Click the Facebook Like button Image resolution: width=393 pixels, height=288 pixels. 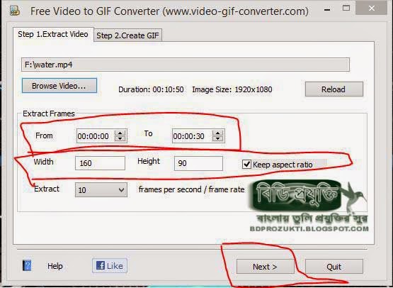(110, 265)
